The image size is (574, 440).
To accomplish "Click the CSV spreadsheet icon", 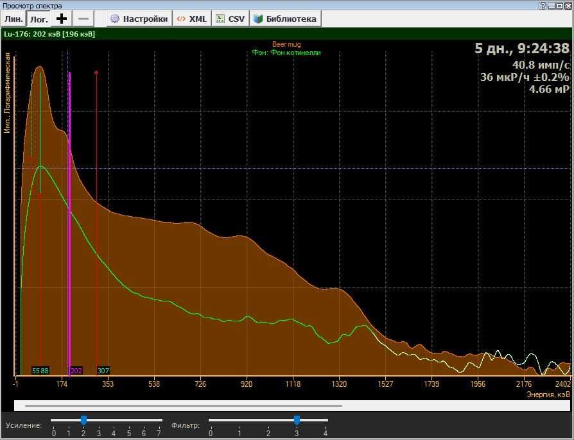I will click(220, 19).
